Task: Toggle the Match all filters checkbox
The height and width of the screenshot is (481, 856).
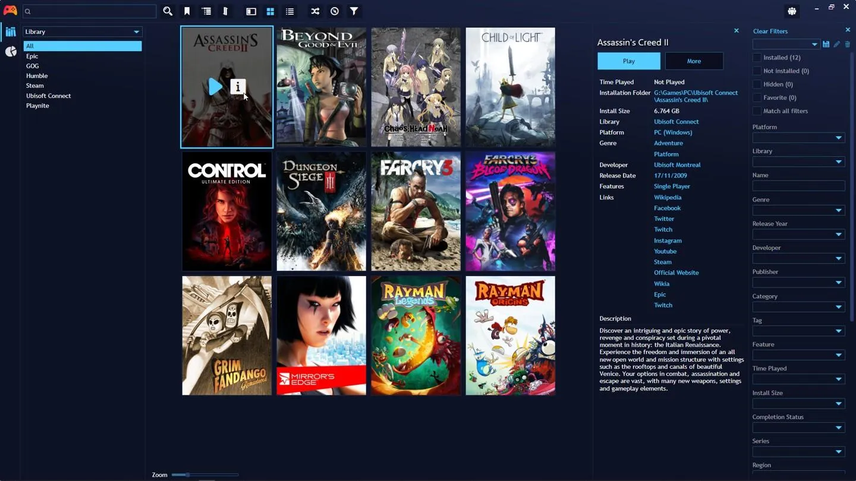Action: [757, 111]
